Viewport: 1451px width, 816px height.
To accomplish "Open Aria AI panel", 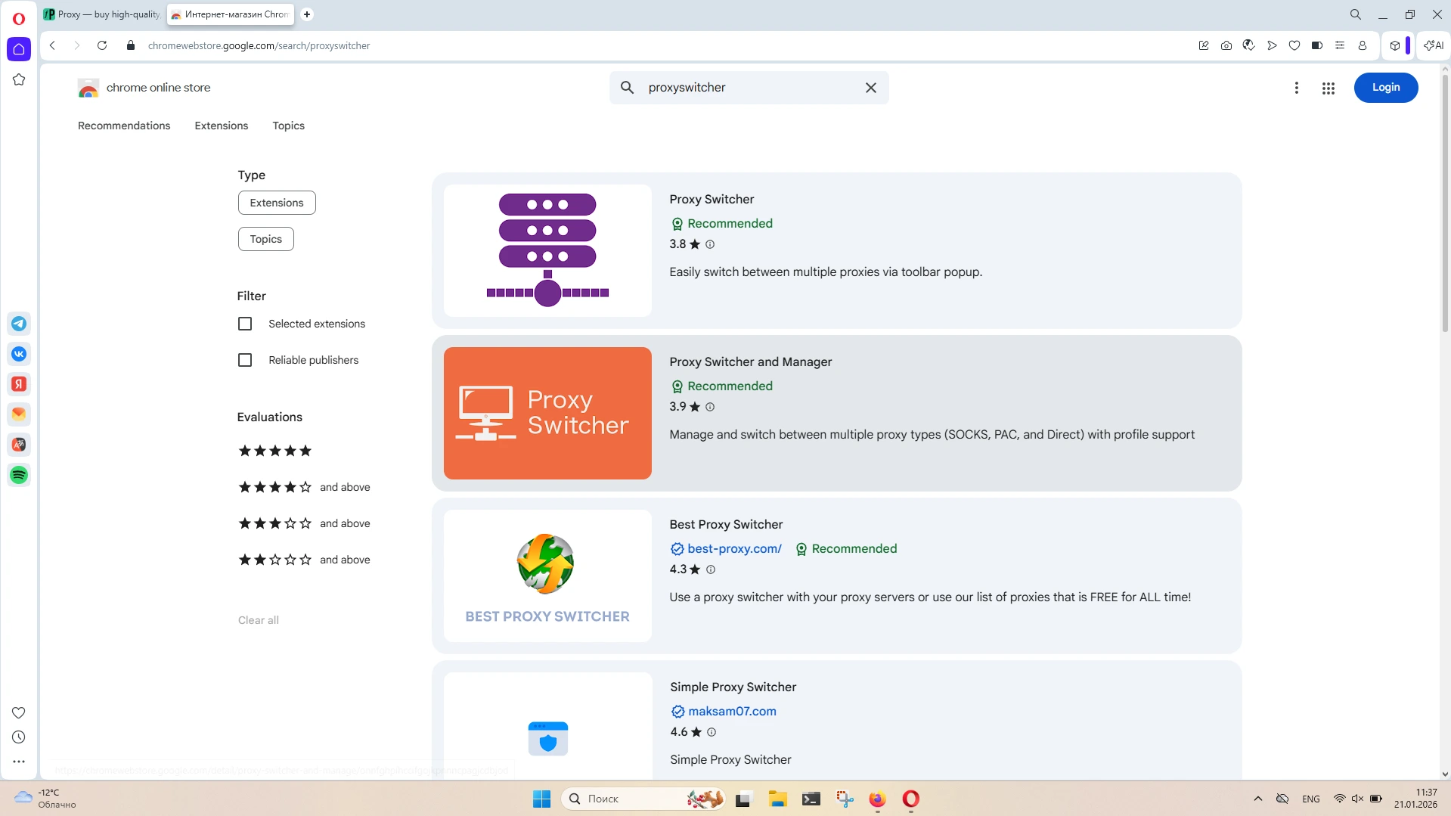I will click(1434, 45).
